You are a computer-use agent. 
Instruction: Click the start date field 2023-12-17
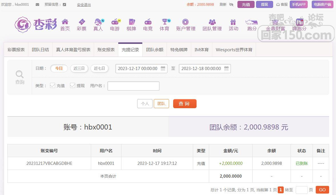point(141,69)
